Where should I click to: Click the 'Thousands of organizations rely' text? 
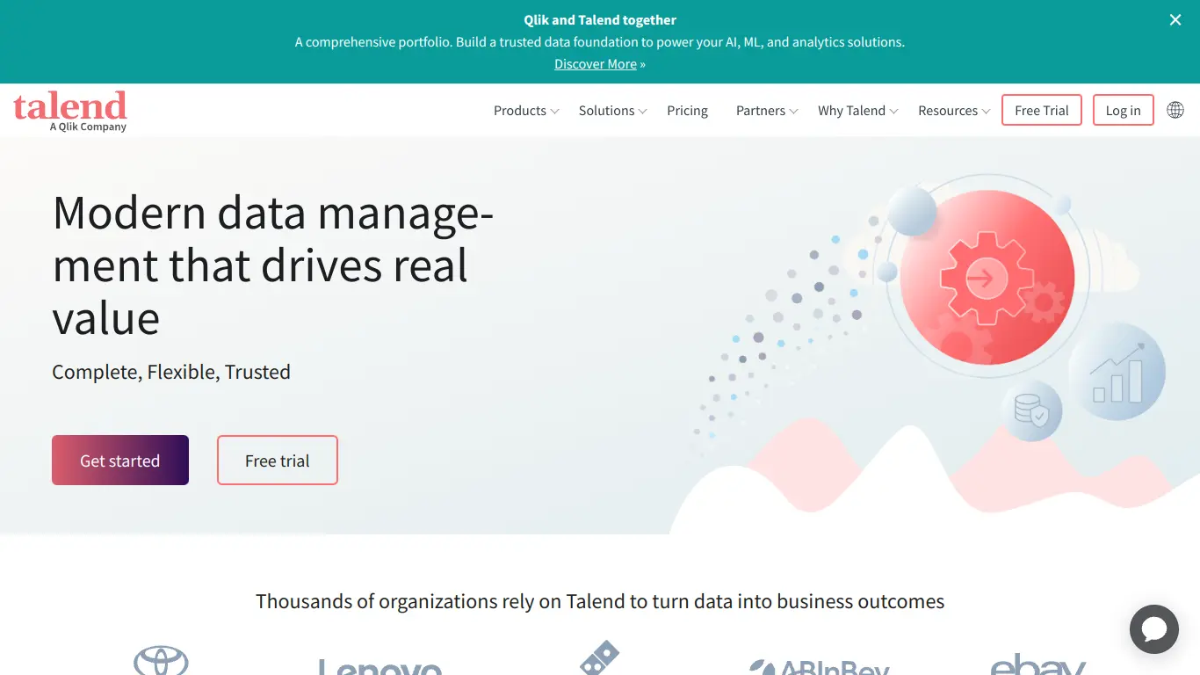click(600, 601)
